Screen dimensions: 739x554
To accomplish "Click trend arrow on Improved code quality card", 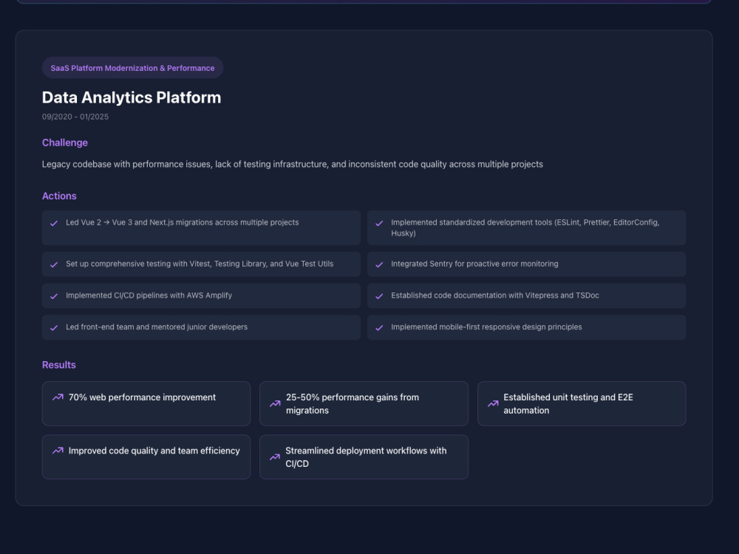I will point(58,451).
